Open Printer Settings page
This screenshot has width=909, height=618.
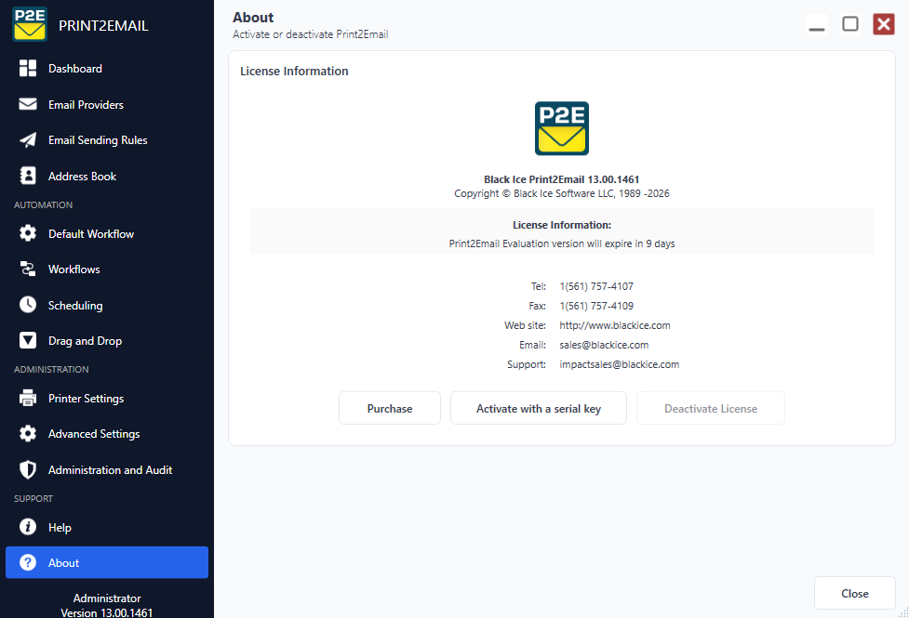click(107, 398)
